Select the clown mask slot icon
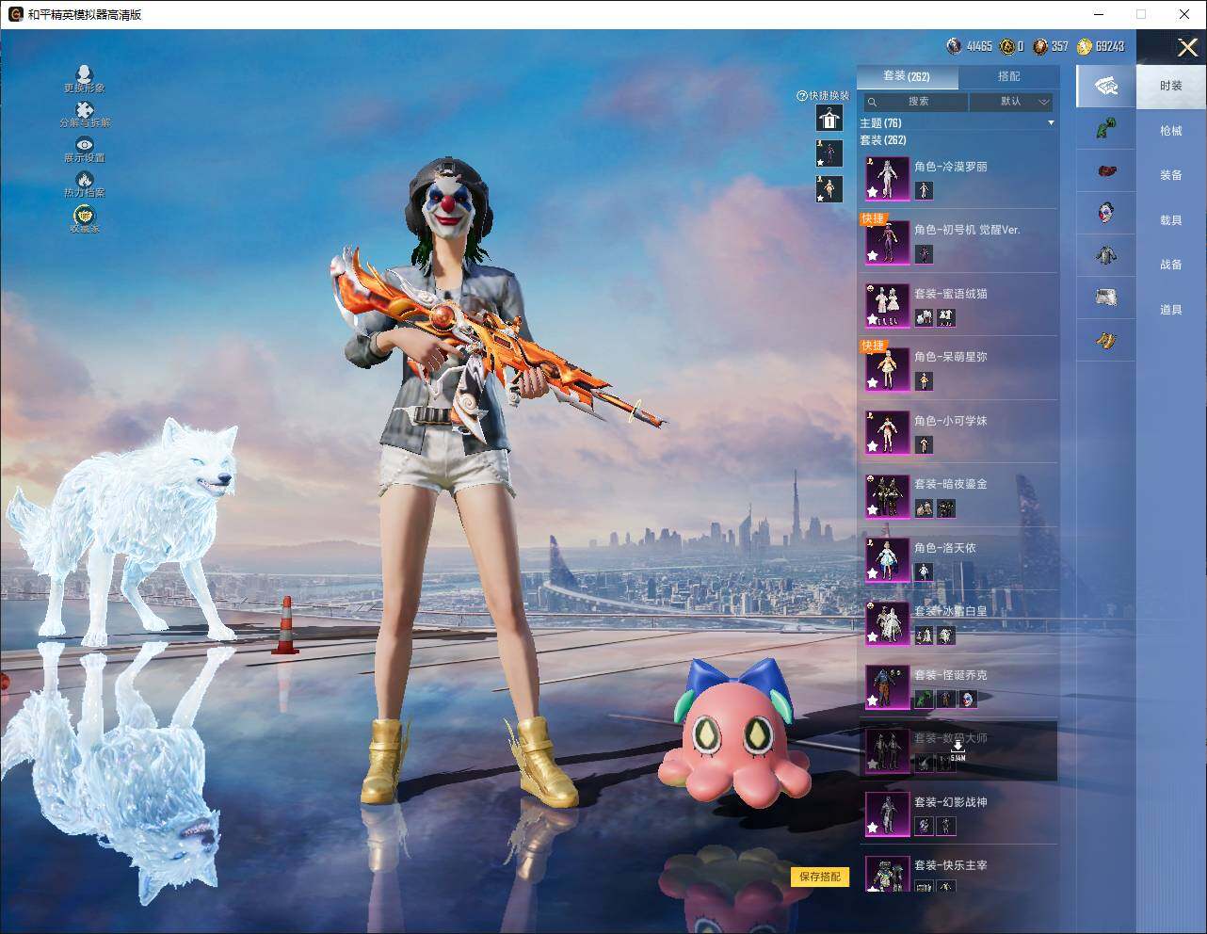 [x=1105, y=212]
